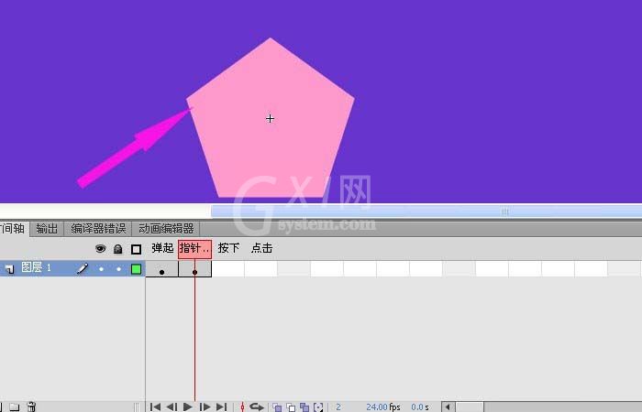This screenshot has width=642, height=412.
Task: Click green outline color swatch of 图层 1
Action: coord(136,269)
